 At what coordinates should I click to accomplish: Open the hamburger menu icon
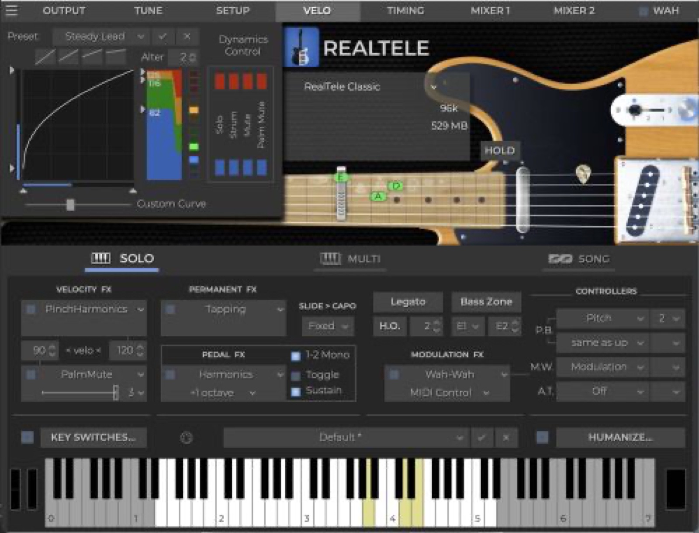(11, 10)
